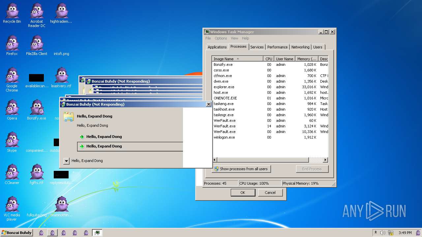Click the 3:49 PM taskbar clock

click(x=405, y=233)
